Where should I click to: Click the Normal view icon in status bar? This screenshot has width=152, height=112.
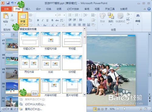pos(95,109)
